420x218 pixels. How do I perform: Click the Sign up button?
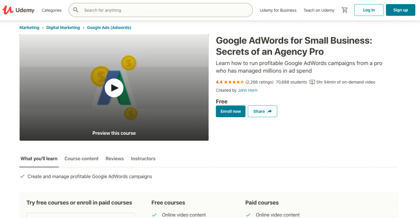click(x=400, y=10)
